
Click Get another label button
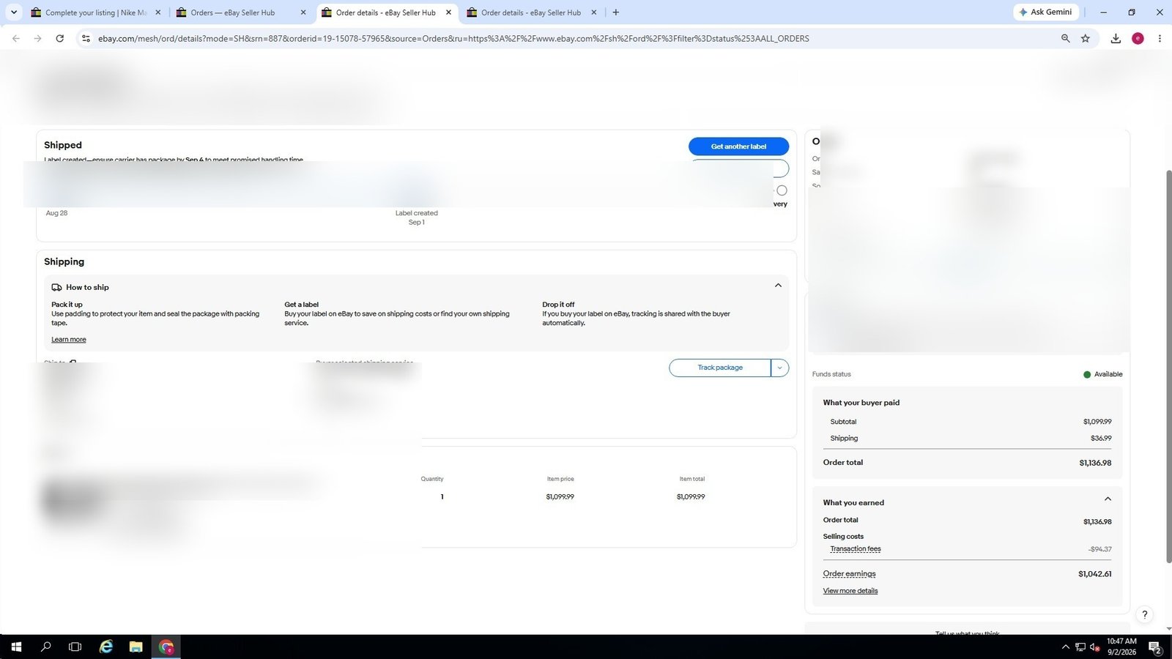738,146
